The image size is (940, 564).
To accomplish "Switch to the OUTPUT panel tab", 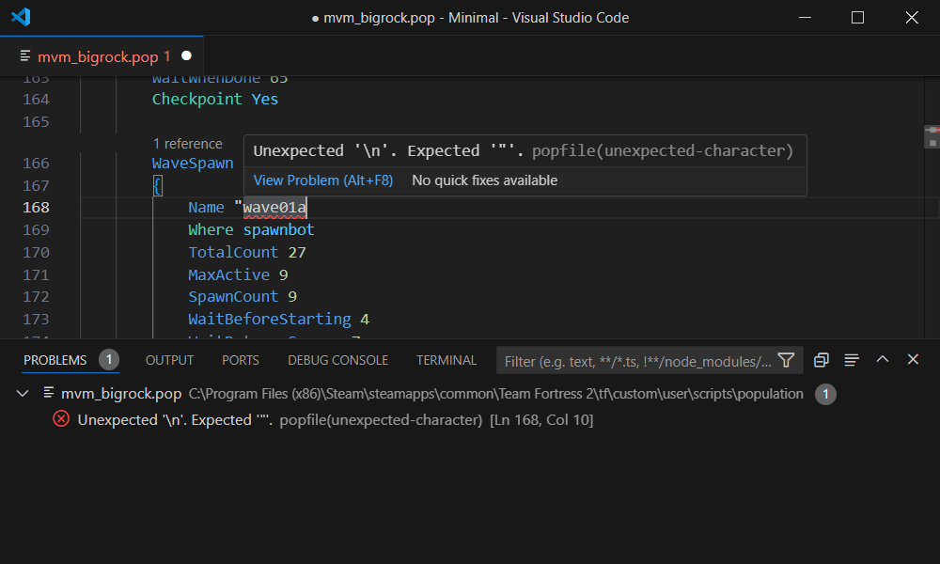I will pos(169,360).
